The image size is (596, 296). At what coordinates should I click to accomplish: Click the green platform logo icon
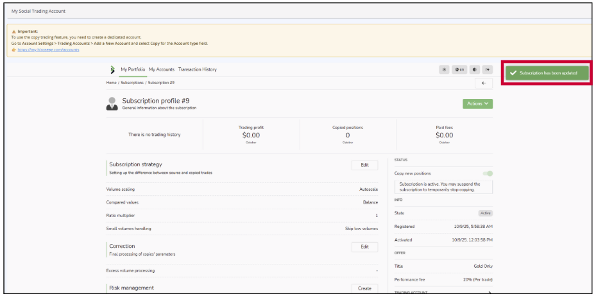coord(112,69)
